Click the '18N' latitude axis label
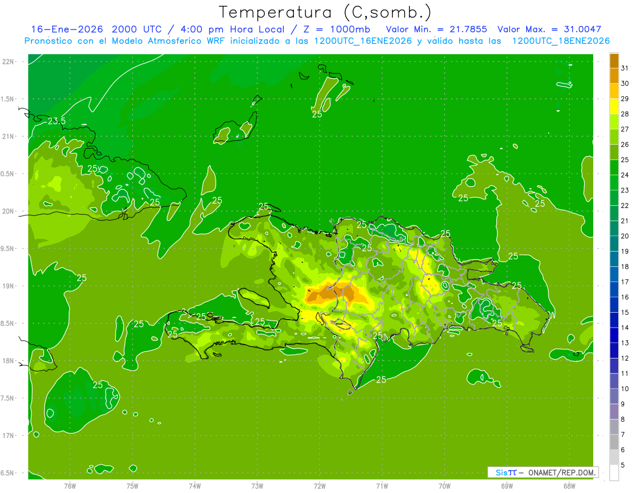639x493 pixels. (x=7, y=361)
